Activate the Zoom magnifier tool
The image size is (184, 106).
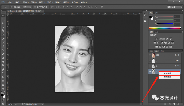3,89
